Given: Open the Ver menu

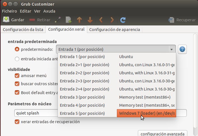Looking at the screenshot, I should point(37,11).
